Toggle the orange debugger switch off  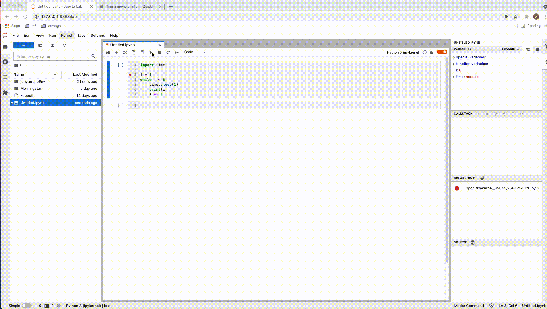click(x=442, y=52)
